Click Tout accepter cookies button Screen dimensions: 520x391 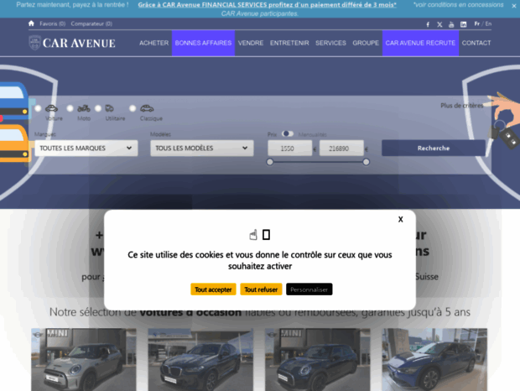213,289
